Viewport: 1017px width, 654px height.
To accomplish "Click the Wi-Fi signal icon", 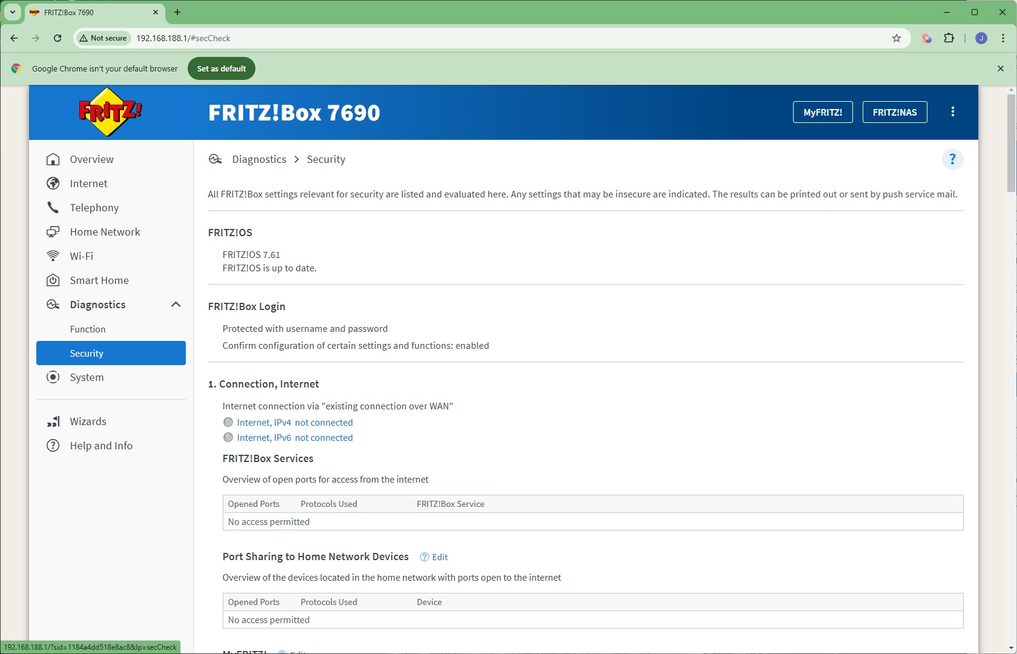I will [53, 256].
